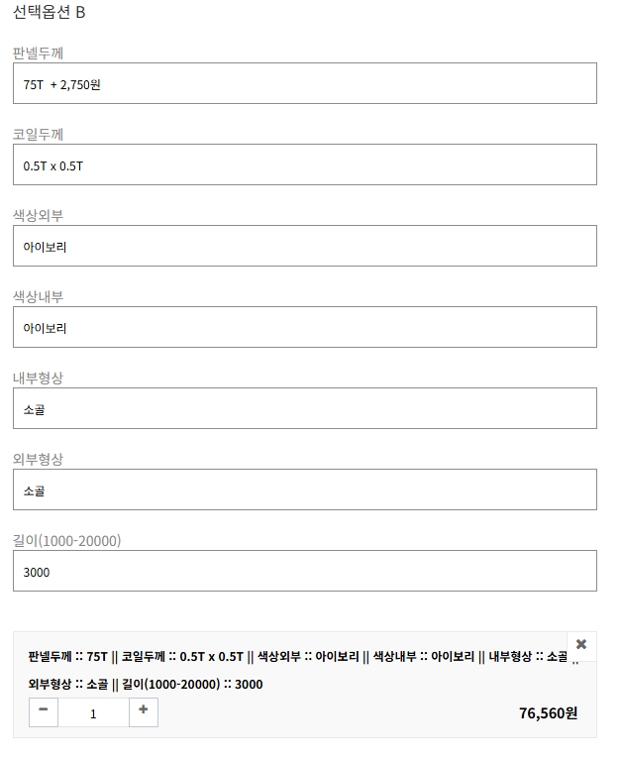Click the 외부형상 field label
Screen dimensions: 621x759
tap(38, 459)
